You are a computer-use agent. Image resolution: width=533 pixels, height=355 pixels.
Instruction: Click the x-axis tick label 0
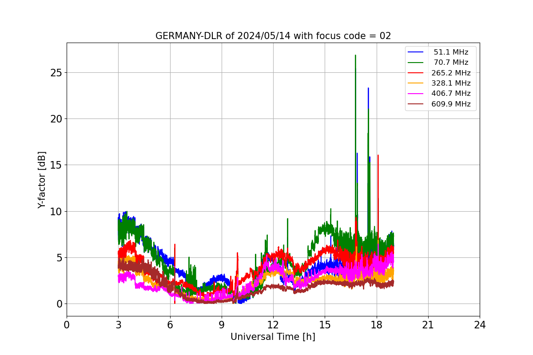pos(67,325)
